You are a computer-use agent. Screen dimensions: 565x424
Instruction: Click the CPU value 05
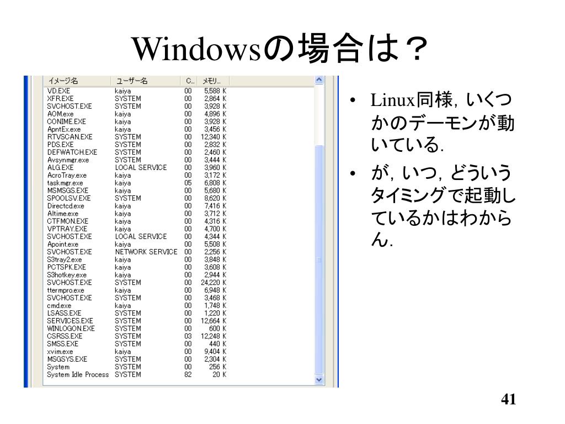click(188, 183)
